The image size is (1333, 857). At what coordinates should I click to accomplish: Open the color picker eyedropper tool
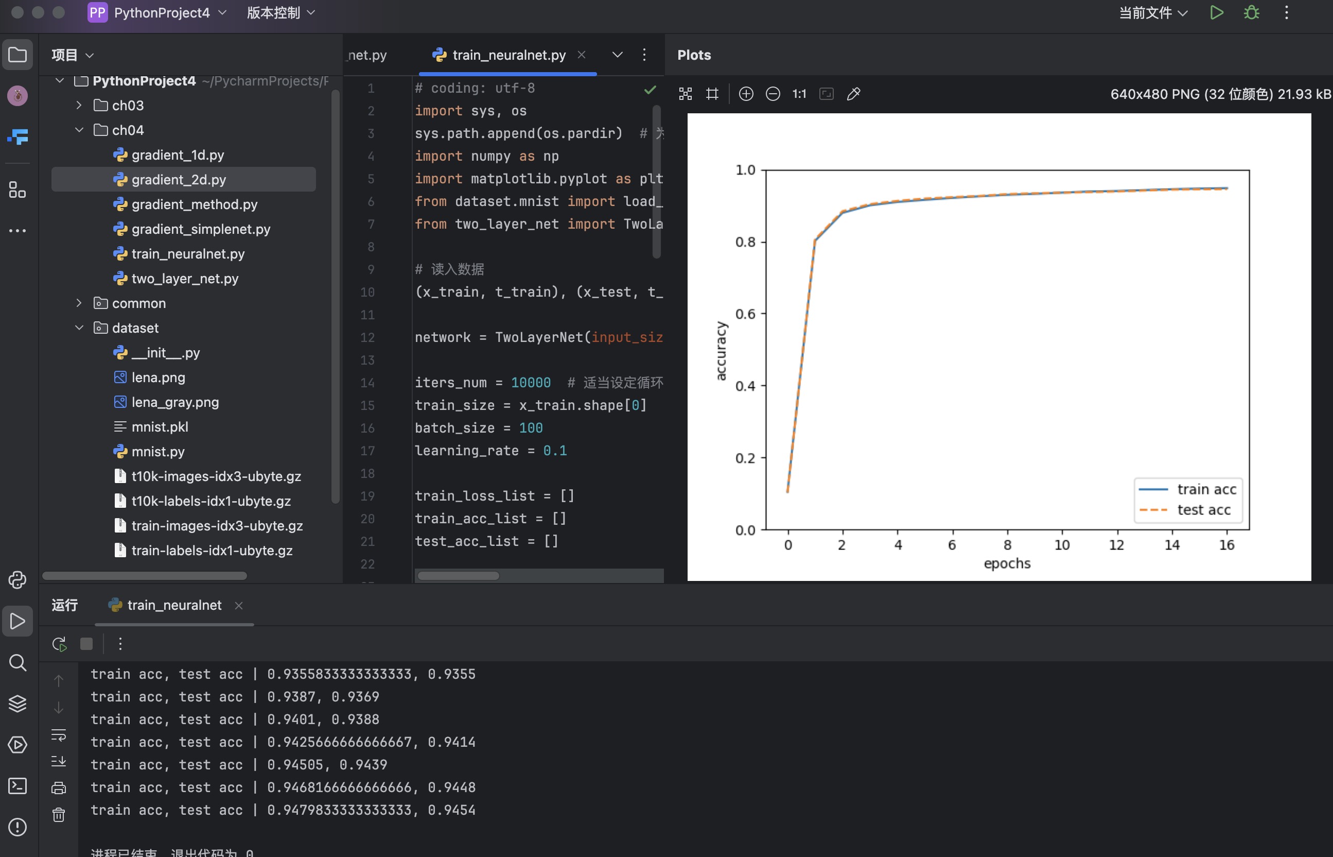tap(853, 94)
